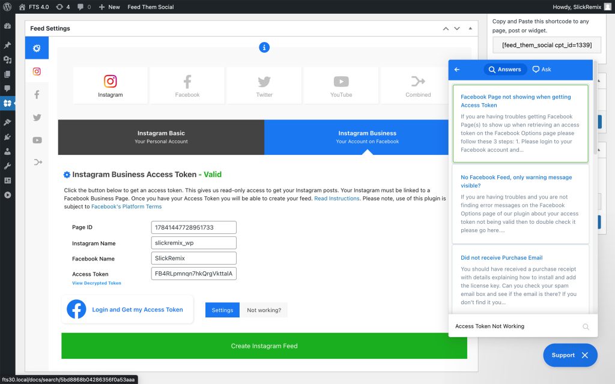Move Feed Settings panel up
Image resolution: width=615 pixels, height=384 pixels.
point(446,29)
